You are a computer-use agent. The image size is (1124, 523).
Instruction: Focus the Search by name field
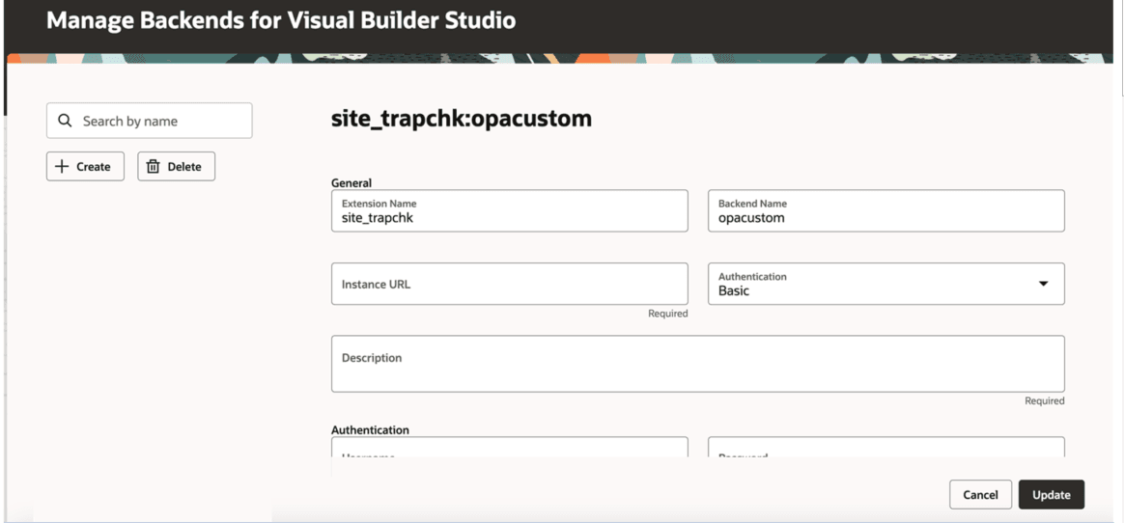149,121
